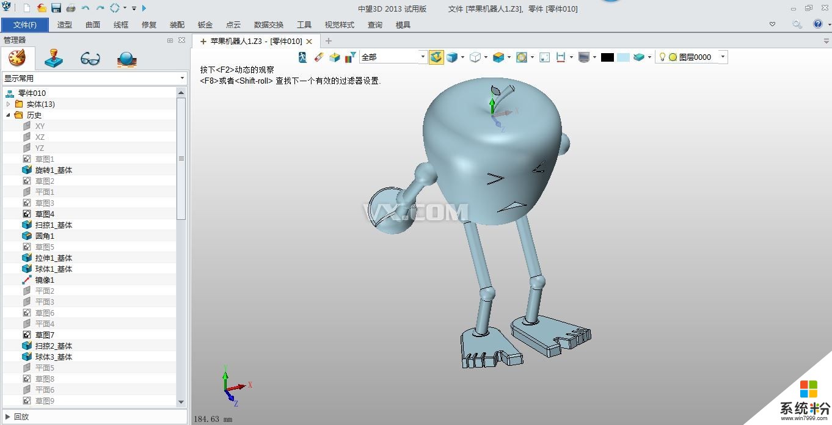Expand the 回放 playback panel
The width and height of the screenshot is (832, 425).
click(x=7, y=416)
